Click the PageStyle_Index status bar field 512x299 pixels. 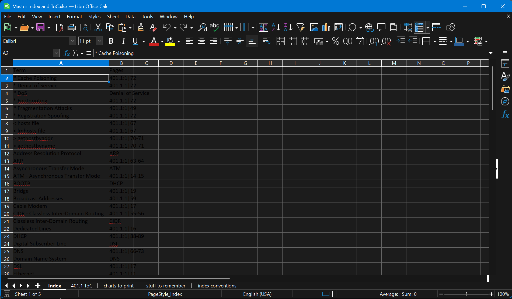tap(165, 294)
